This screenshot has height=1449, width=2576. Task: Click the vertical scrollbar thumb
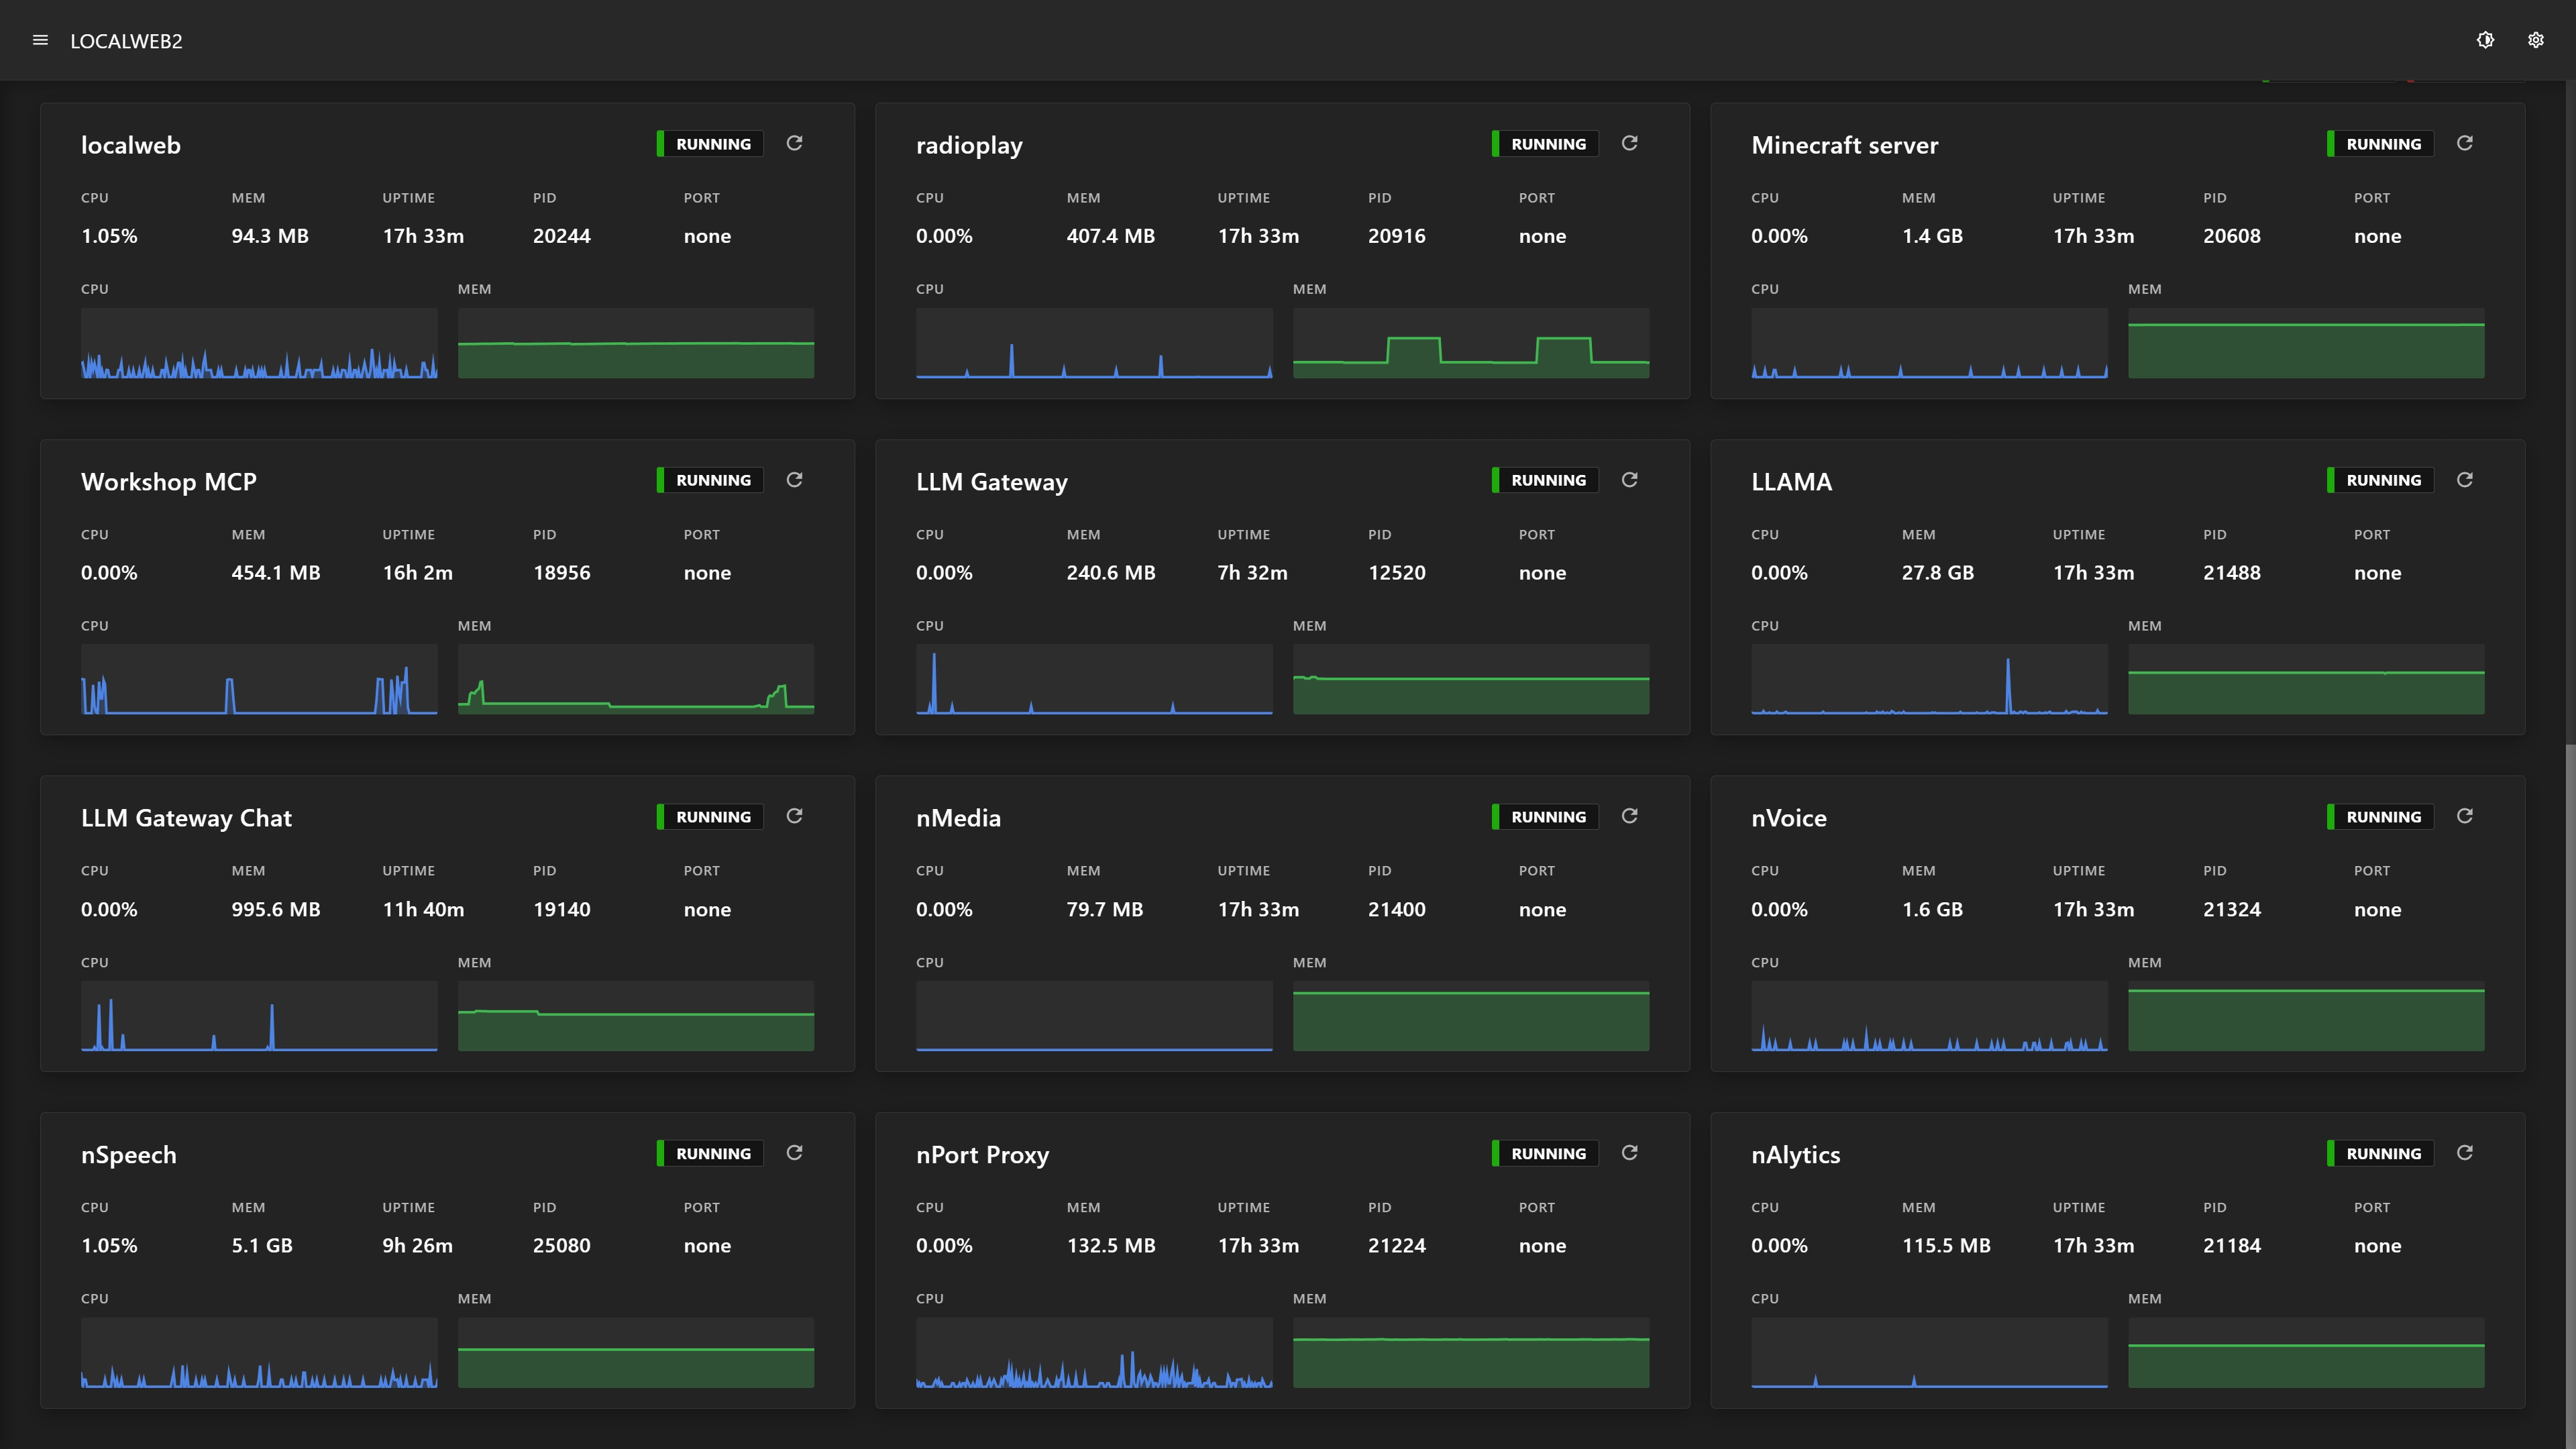[x=2570, y=1095]
